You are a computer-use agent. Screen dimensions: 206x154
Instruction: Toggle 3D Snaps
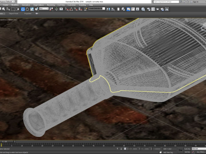coord(67,9)
